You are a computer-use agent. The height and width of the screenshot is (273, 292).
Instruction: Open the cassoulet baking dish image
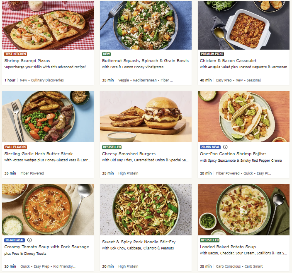click(243, 25)
